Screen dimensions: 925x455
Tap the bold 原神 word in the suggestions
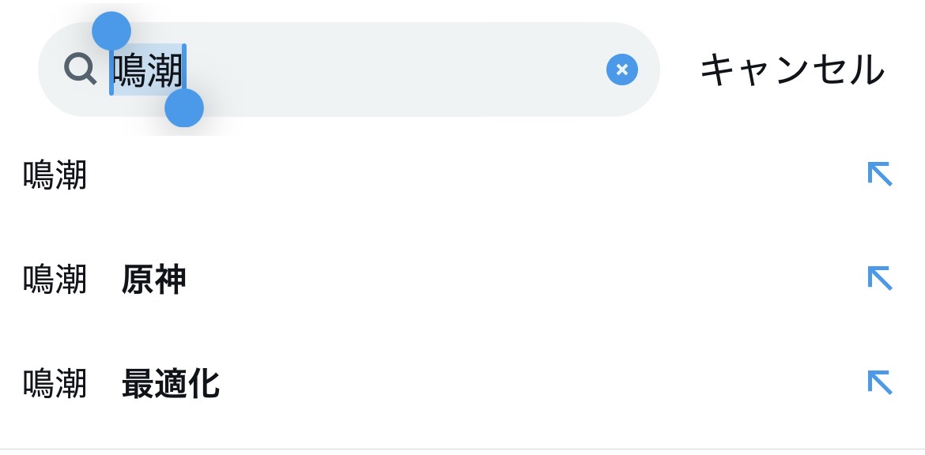[154, 280]
